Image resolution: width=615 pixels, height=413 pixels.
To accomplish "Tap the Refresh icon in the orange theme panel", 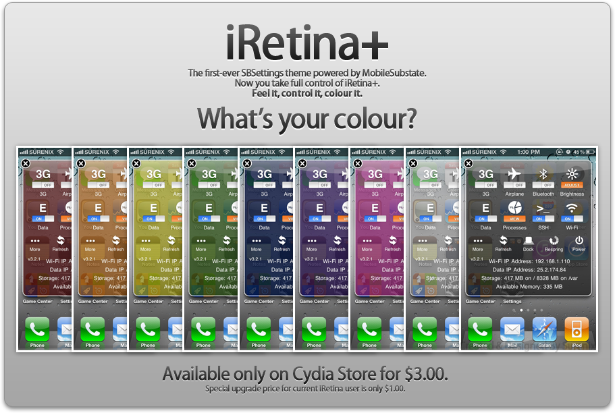I will pyautogui.click(x=115, y=240).
